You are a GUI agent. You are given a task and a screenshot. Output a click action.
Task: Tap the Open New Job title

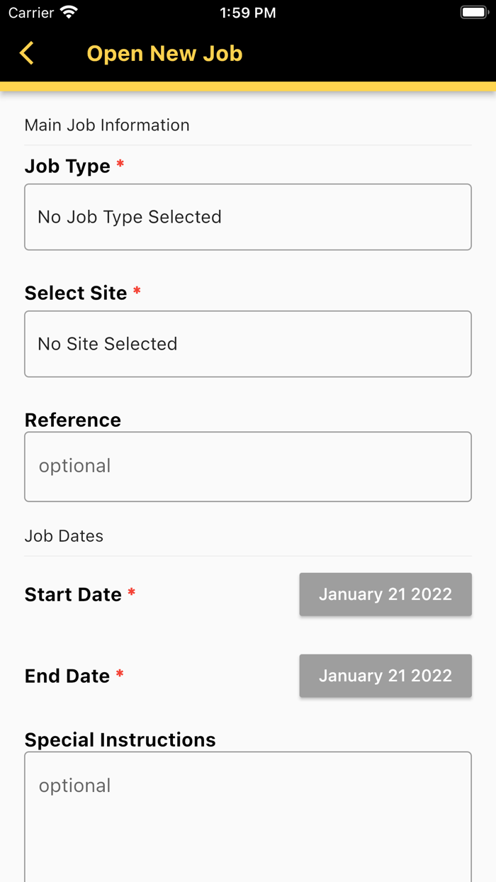(x=164, y=53)
